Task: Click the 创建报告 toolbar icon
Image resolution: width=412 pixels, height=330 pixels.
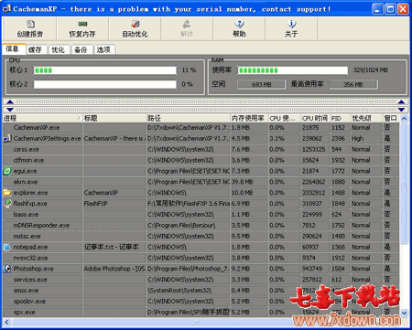Action: click(x=30, y=24)
